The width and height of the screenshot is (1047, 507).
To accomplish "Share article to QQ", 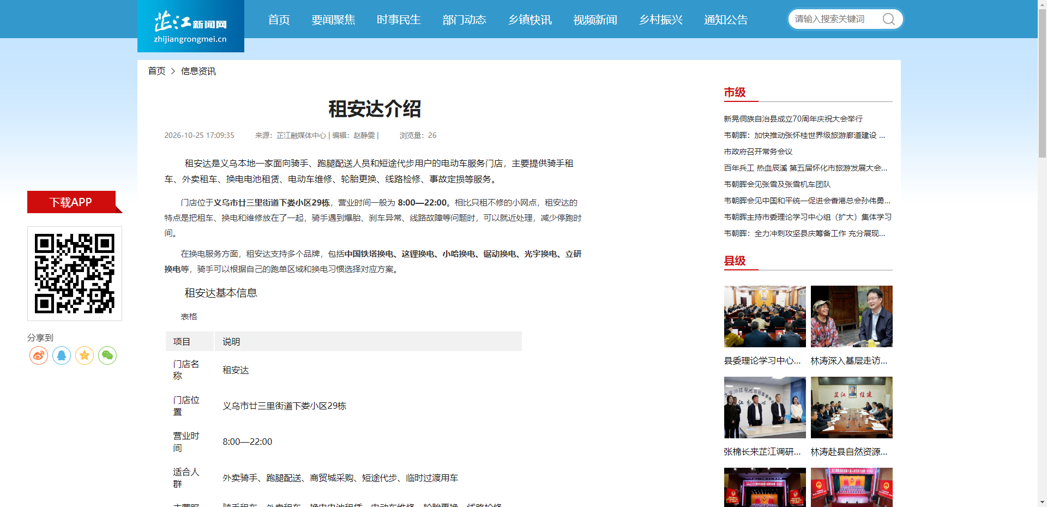I will pos(62,355).
